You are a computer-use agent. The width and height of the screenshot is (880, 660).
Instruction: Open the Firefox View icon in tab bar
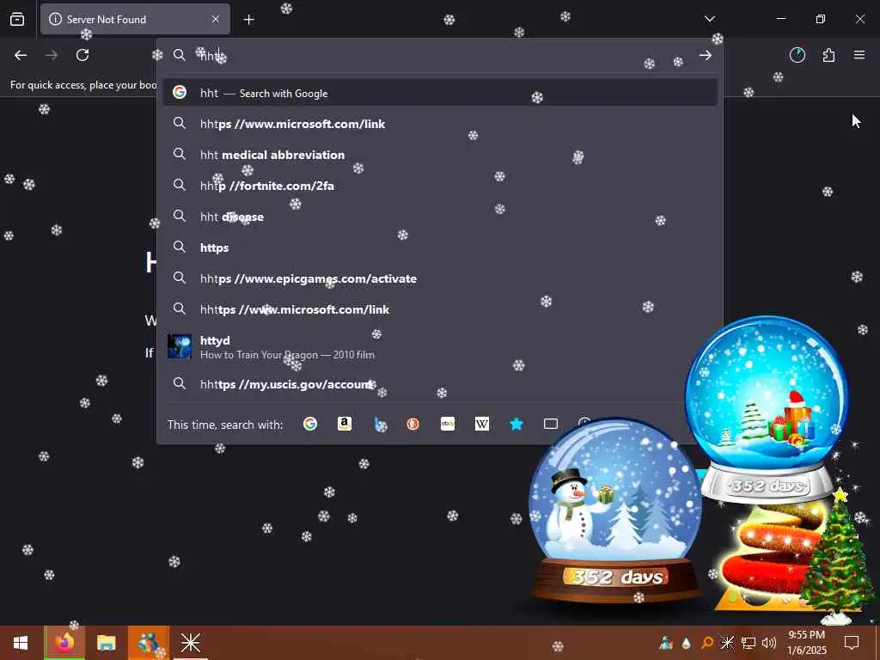tap(17, 19)
